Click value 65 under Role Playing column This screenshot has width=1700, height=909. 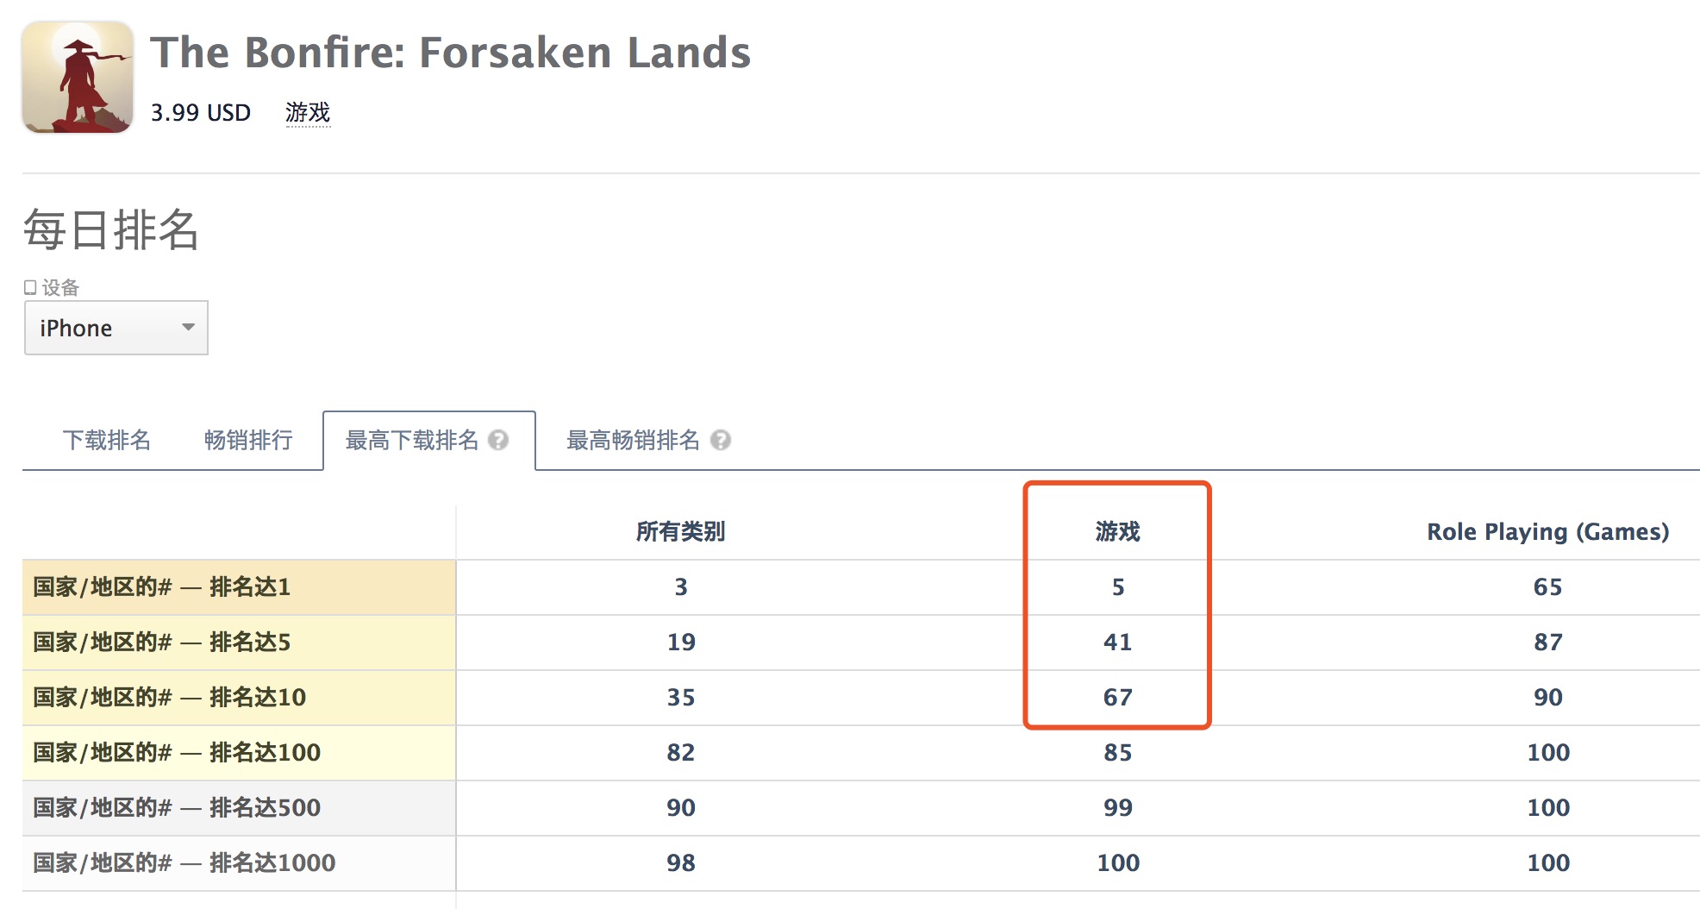(1548, 586)
